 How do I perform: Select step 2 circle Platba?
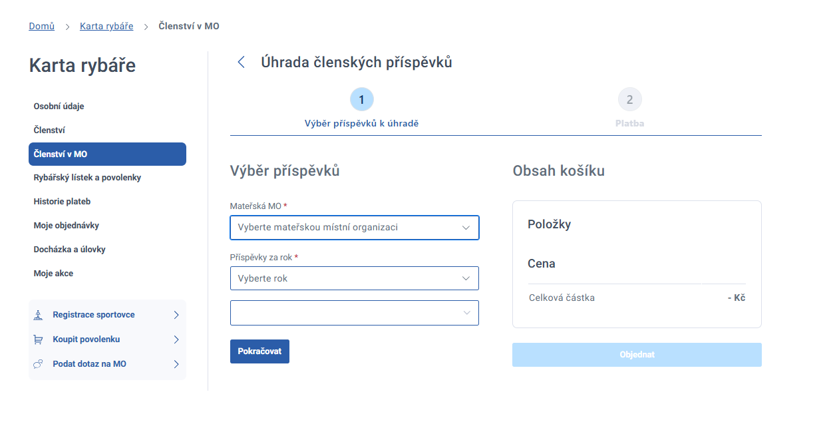(x=629, y=100)
